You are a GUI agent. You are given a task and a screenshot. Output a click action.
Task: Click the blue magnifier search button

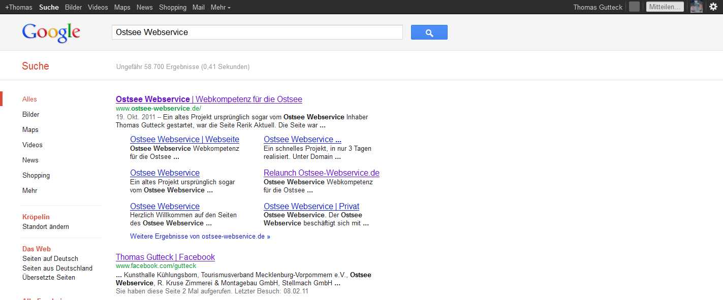click(x=429, y=32)
